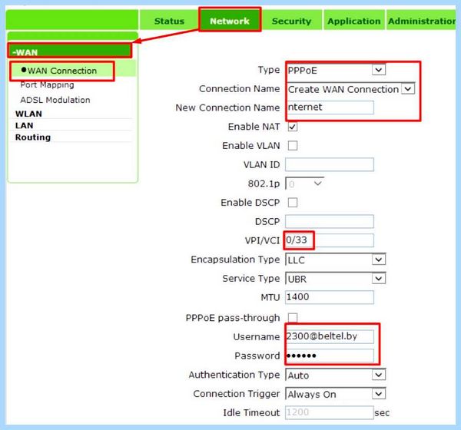Expand the LAN section

24,125
